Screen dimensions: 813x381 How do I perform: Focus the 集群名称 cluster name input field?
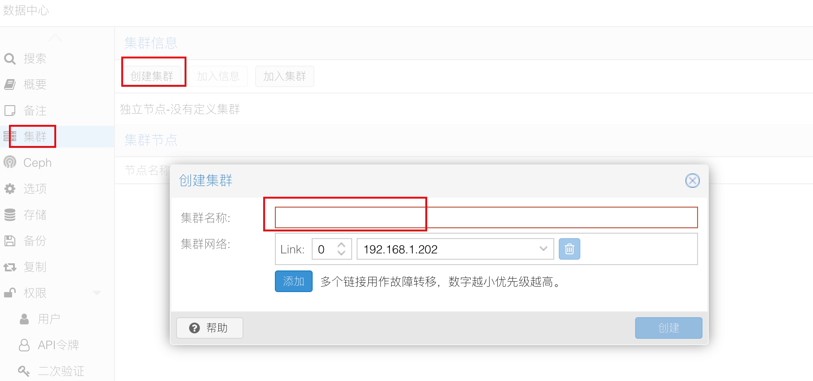coord(486,217)
